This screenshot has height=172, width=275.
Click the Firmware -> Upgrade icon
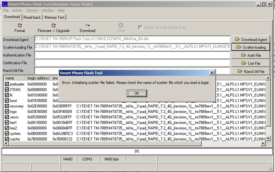click(x=53, y=26)
